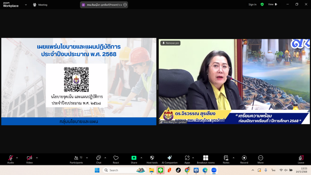Unmute the microphone with the Audio button
The image size is (311, 175).
[x=11, y=159]
